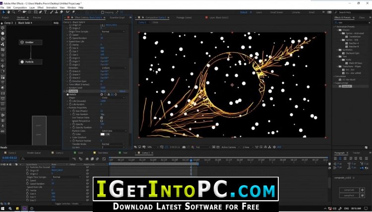The width and height of the screenshot is (372, 212).
Task: Click the white Color swatch
Action: click(103, 134)
